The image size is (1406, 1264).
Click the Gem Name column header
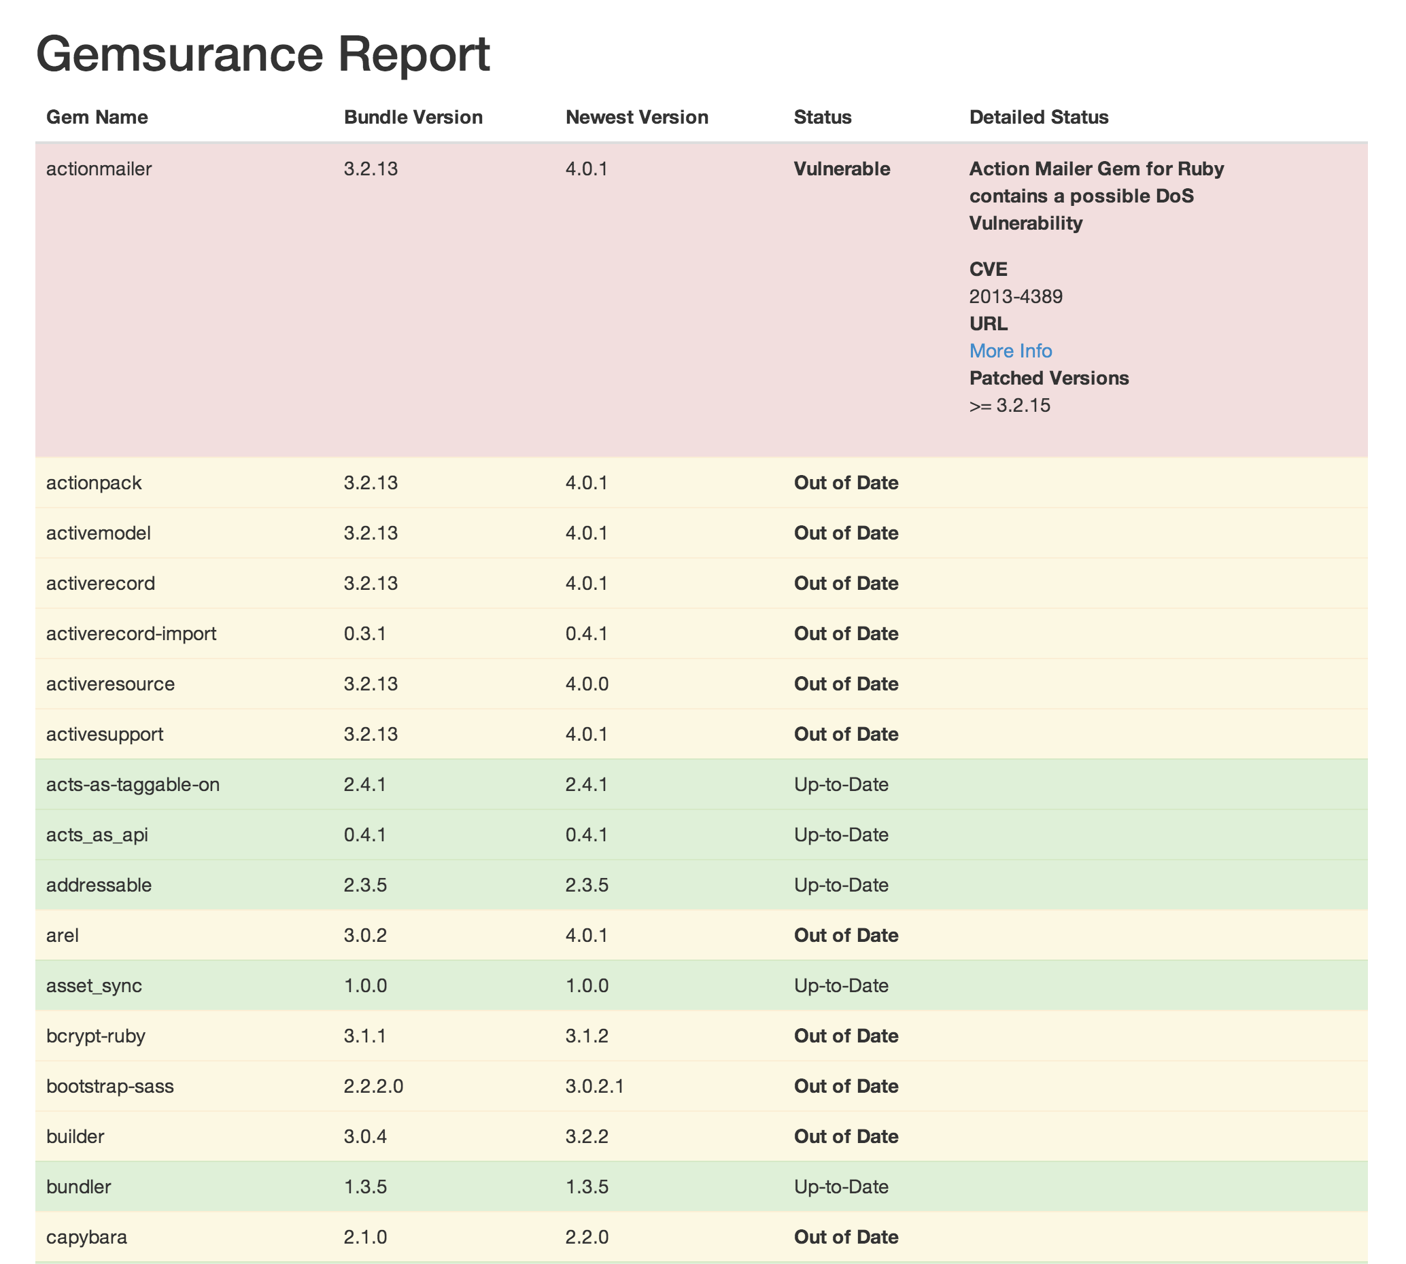click(97, 117)
